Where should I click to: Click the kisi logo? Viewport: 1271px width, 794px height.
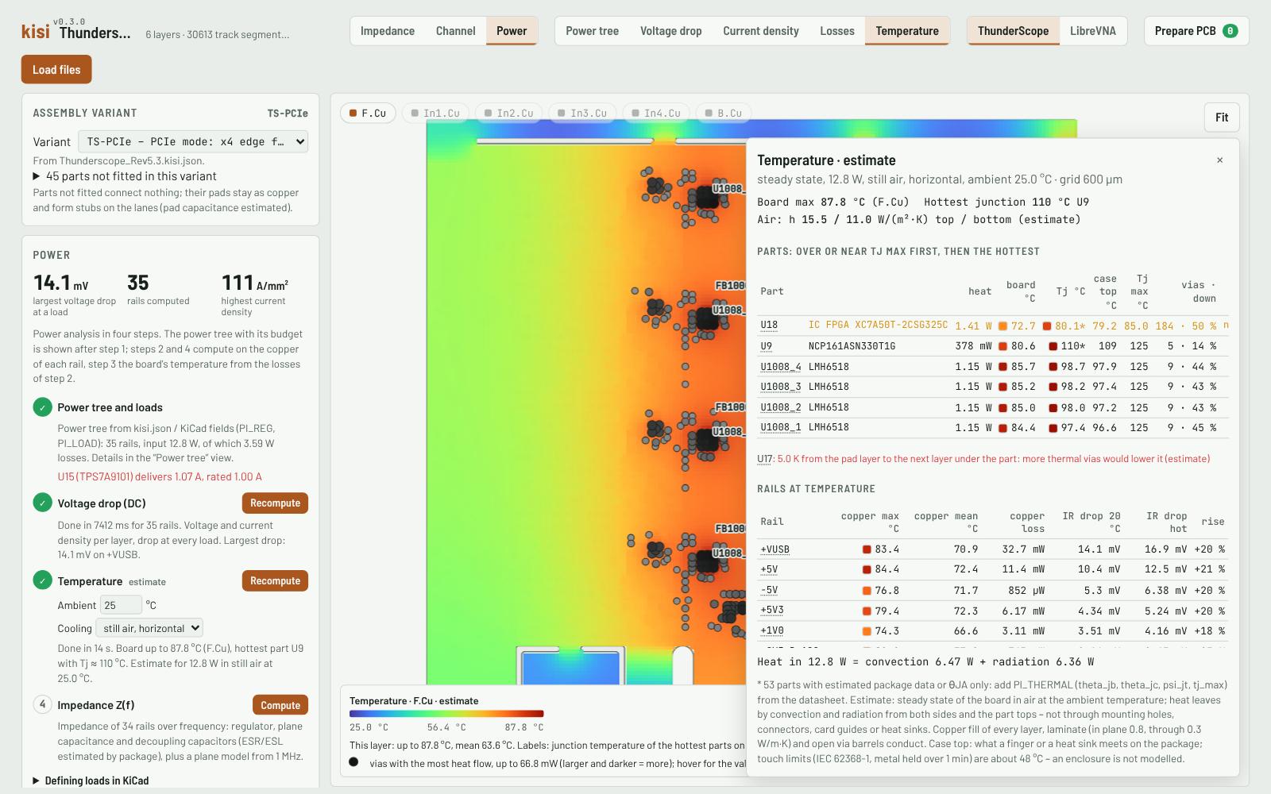(35, 32)
